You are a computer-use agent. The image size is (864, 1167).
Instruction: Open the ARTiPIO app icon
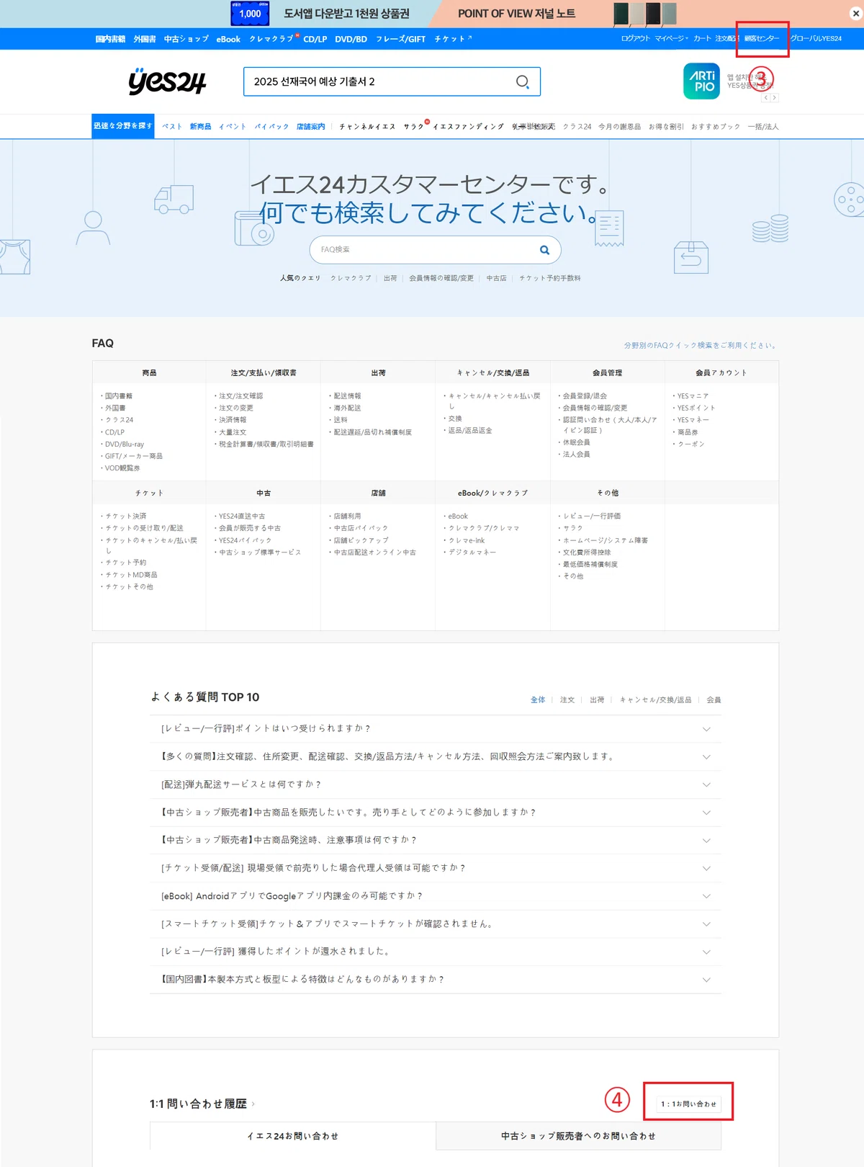701,81
